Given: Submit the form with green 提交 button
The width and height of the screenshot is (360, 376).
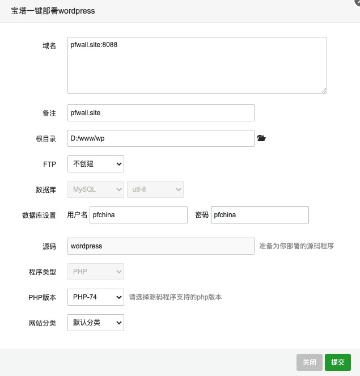Looking at the screenshot, I should [338, 362].
